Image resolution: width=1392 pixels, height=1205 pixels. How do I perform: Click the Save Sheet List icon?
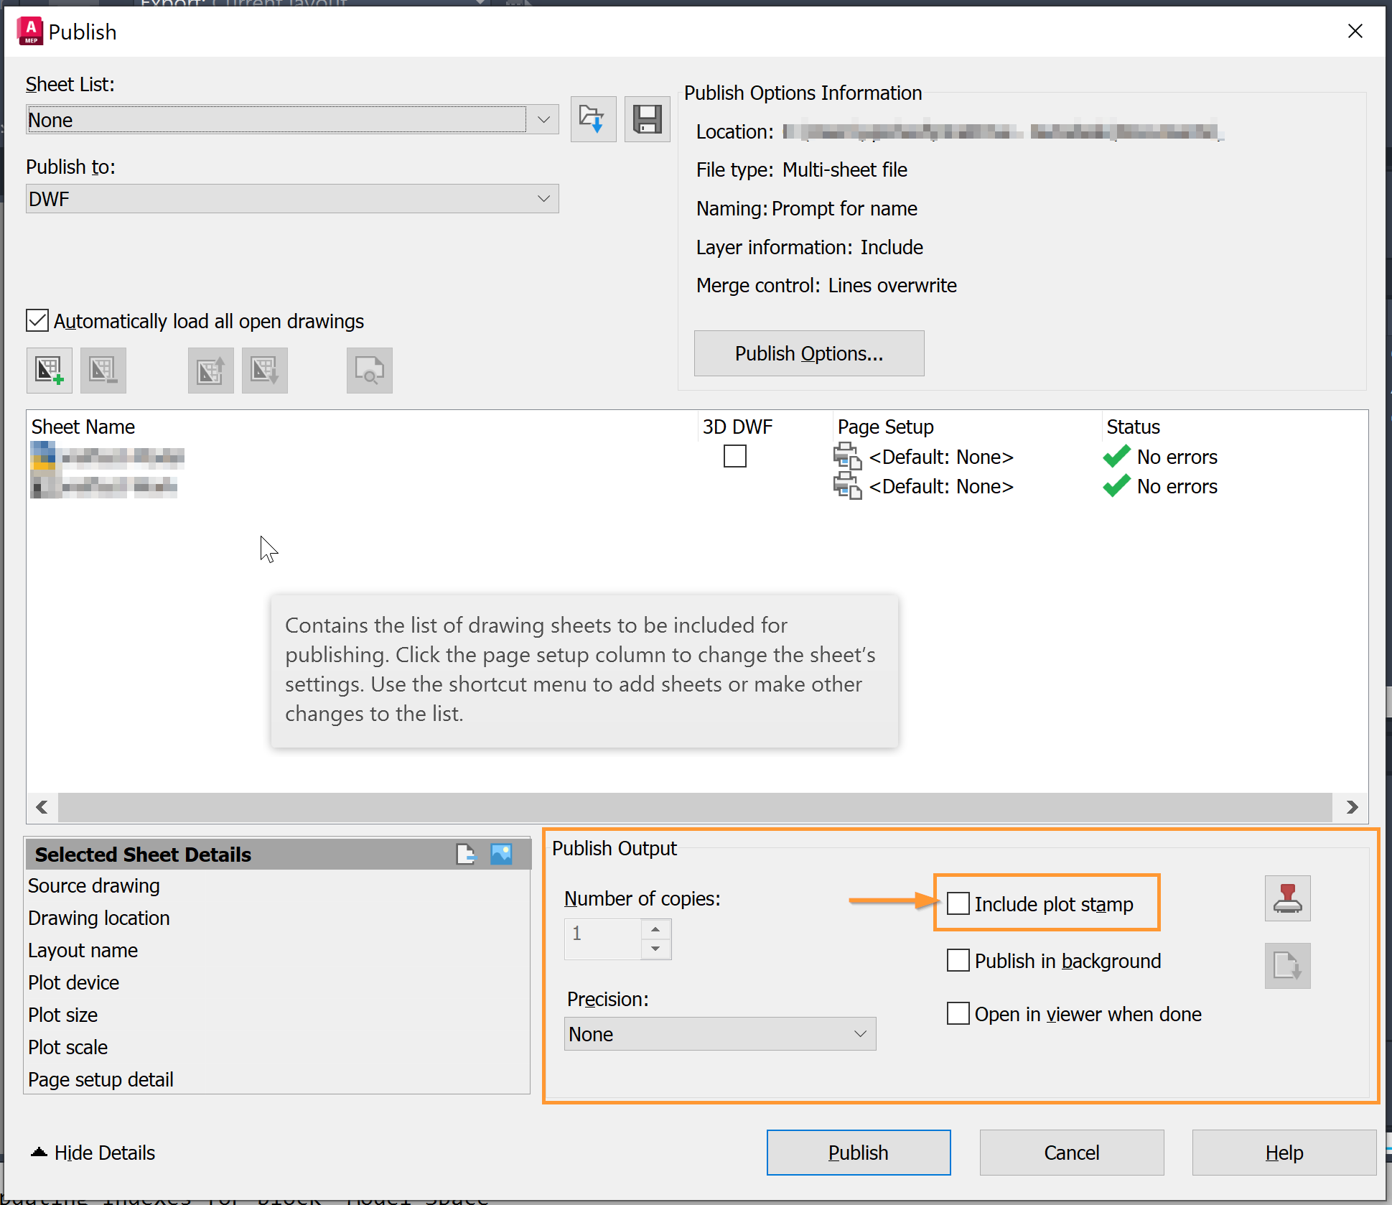click(x=647, y=119)
